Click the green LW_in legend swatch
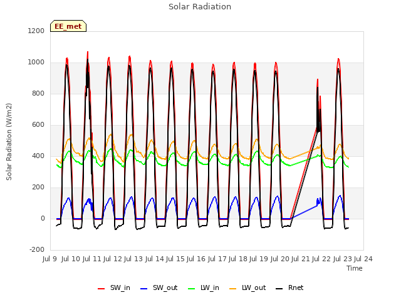Screen dimensions: 401x300 [192, 289]
